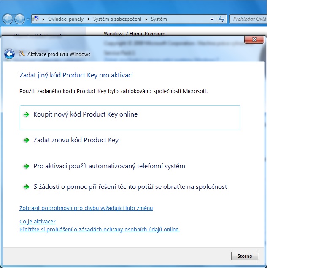Expand arrow after computer icon in breadcrumb
Image resolution: width=324 pixels, height=268 pixels.
(x=43, y=19)
